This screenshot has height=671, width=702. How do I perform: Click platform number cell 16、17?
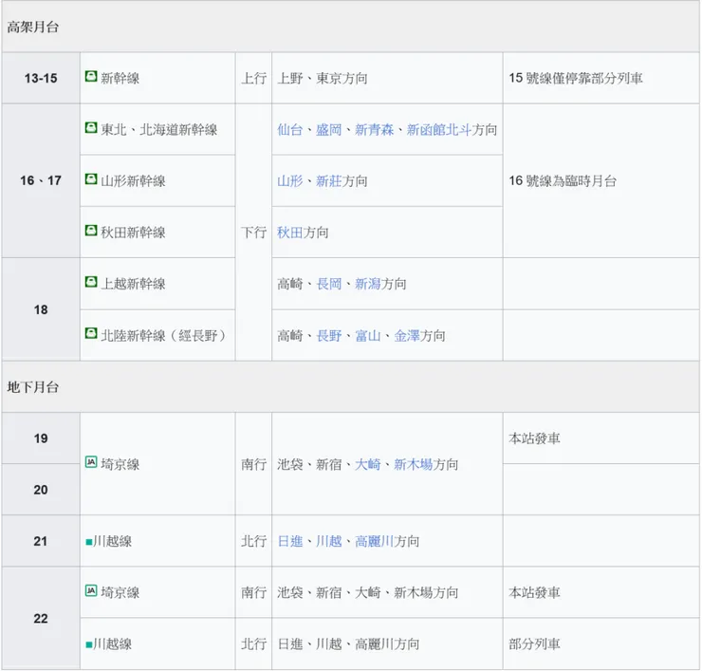[x=41, y=181]
